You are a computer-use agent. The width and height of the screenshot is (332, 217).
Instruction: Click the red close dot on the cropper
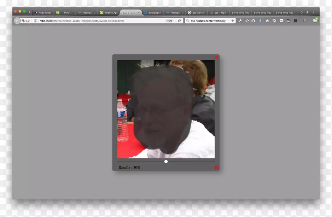[x=217, y=57]
